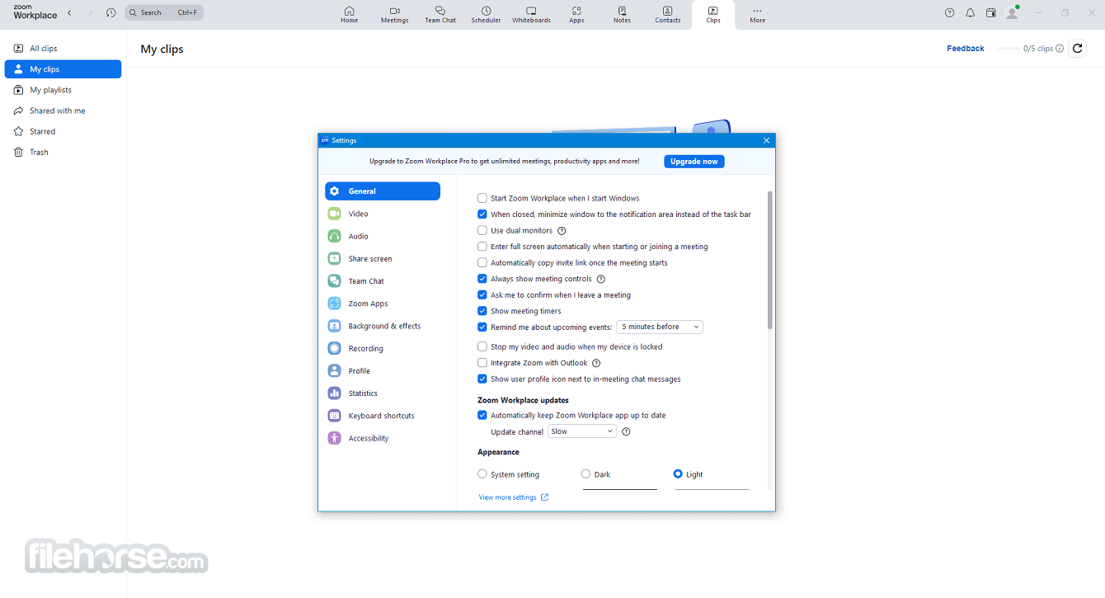Enable Start Zoom Workplace when I start Windows
Viewport: 1105px width, 598px height.
tap(482, 198)
